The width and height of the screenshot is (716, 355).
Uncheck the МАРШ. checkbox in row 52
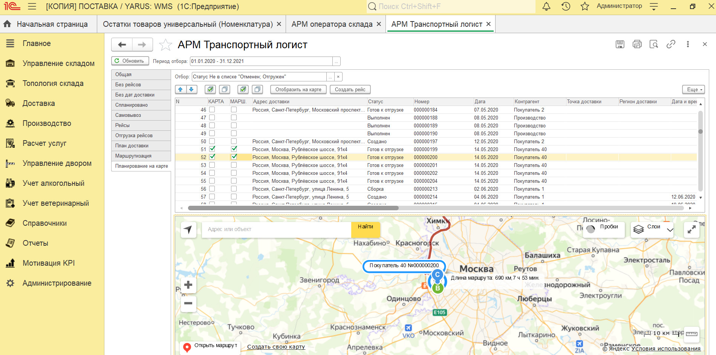click(x=234, y=157)
